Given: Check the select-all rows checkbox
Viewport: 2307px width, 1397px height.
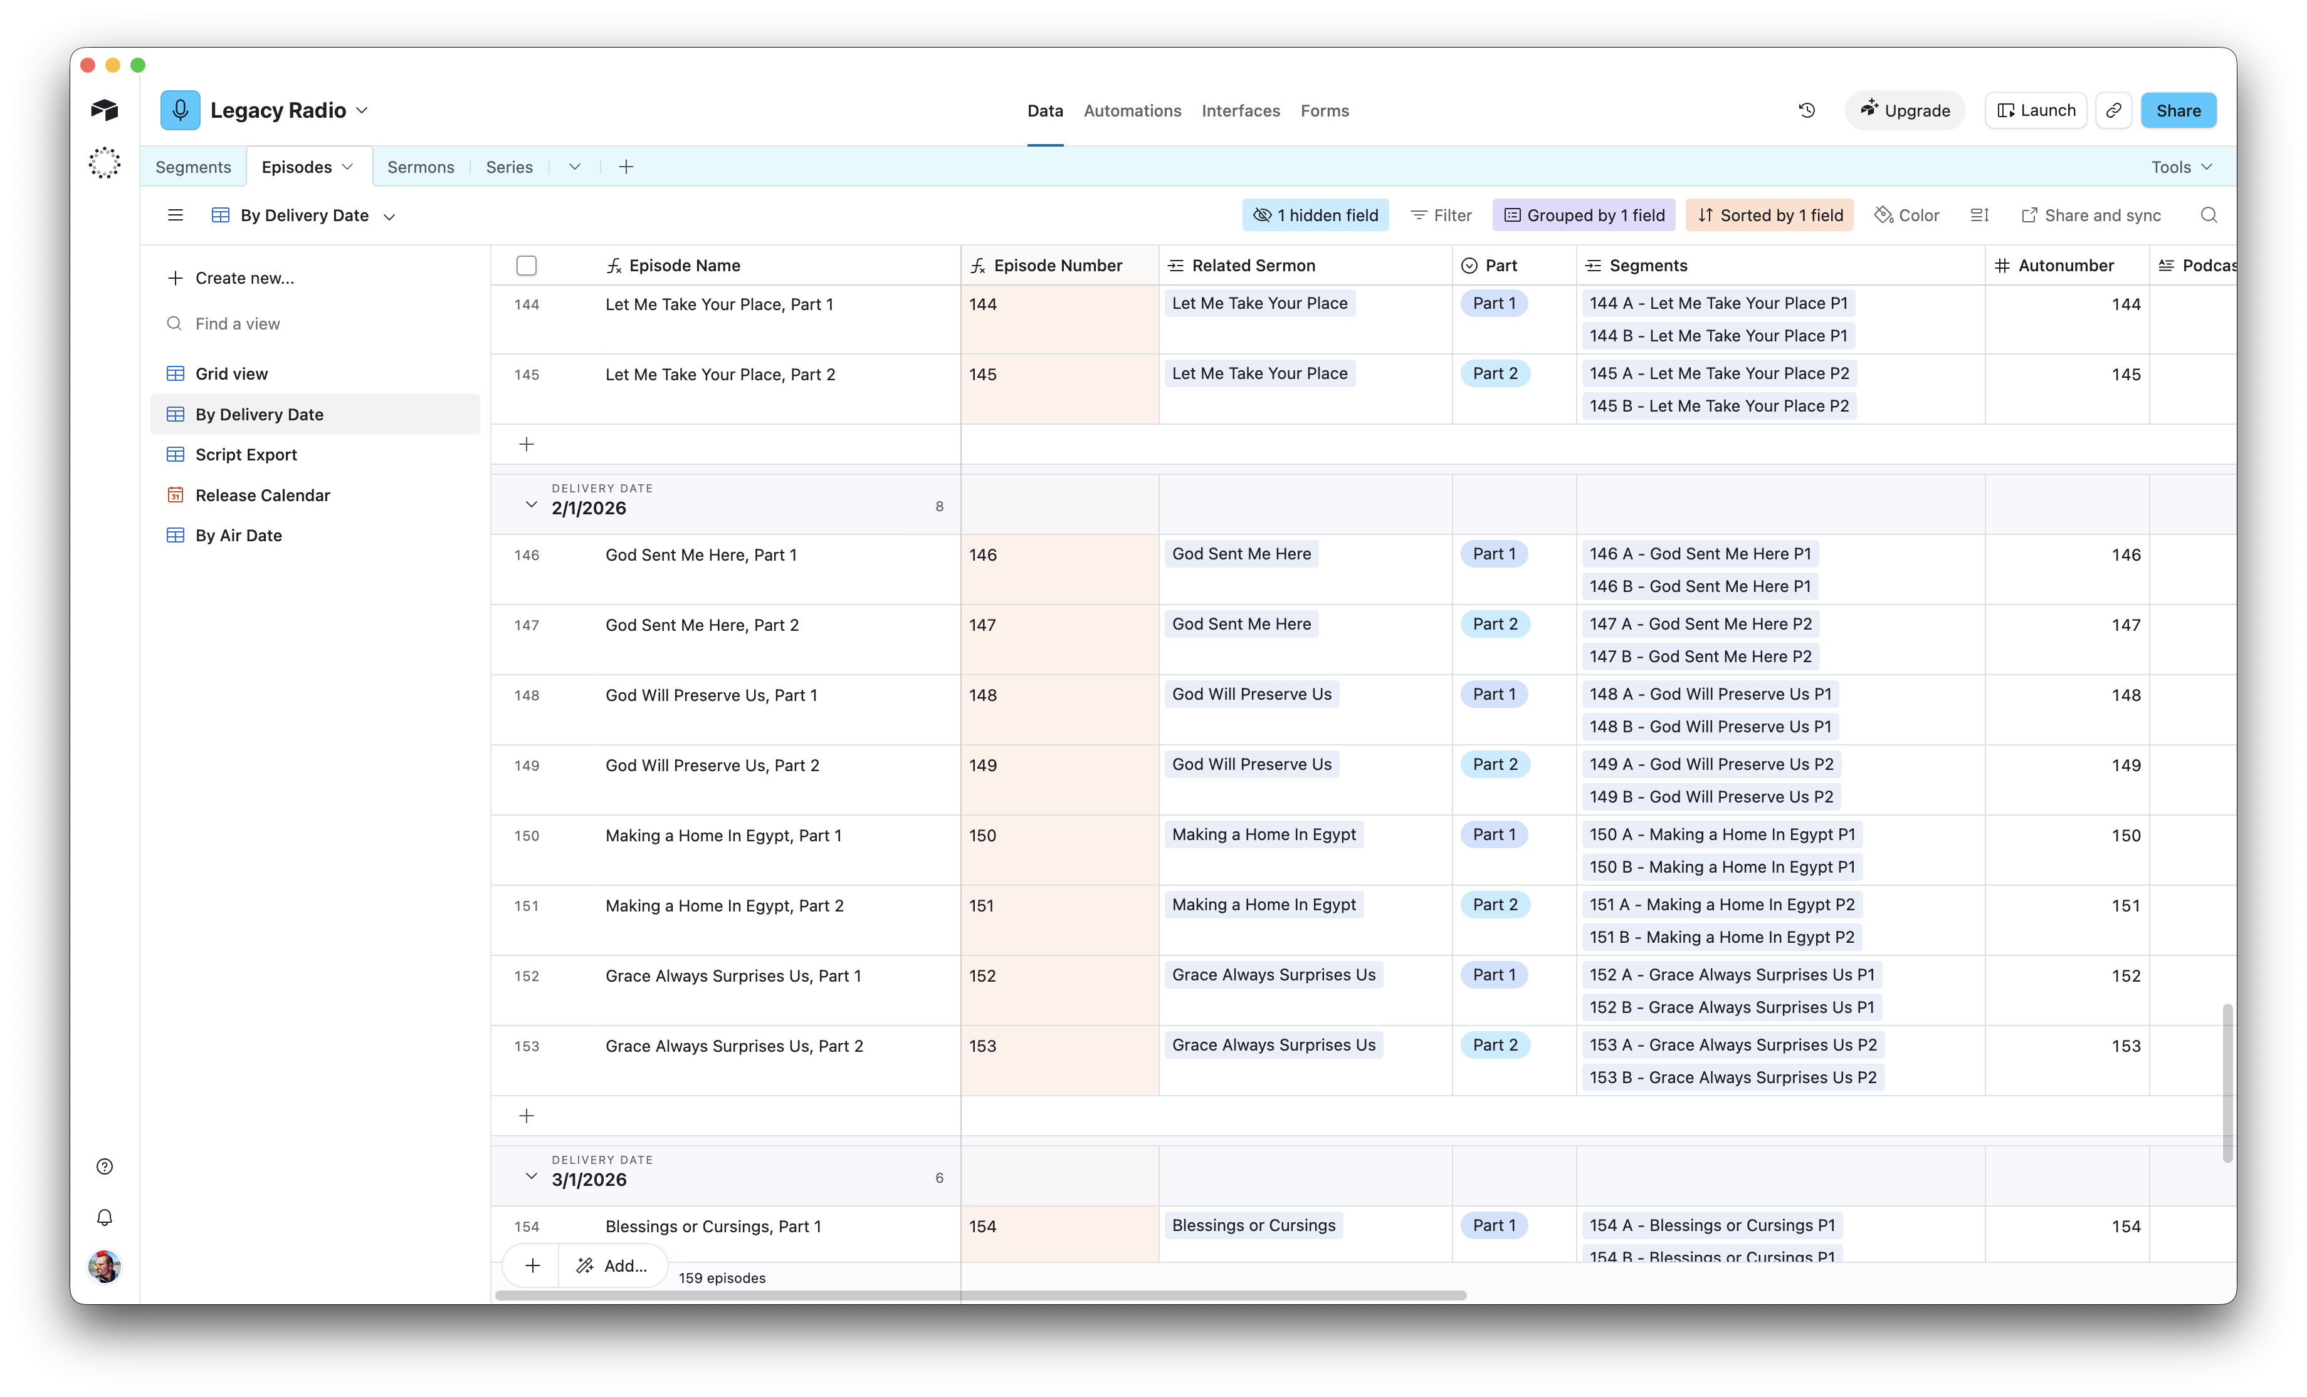Looking at the screenshot, I should tap(526, 266).
